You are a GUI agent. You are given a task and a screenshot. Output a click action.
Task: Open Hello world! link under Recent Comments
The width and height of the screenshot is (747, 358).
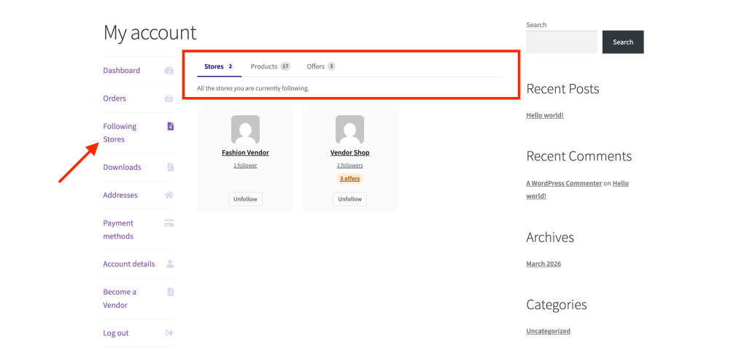621,183
